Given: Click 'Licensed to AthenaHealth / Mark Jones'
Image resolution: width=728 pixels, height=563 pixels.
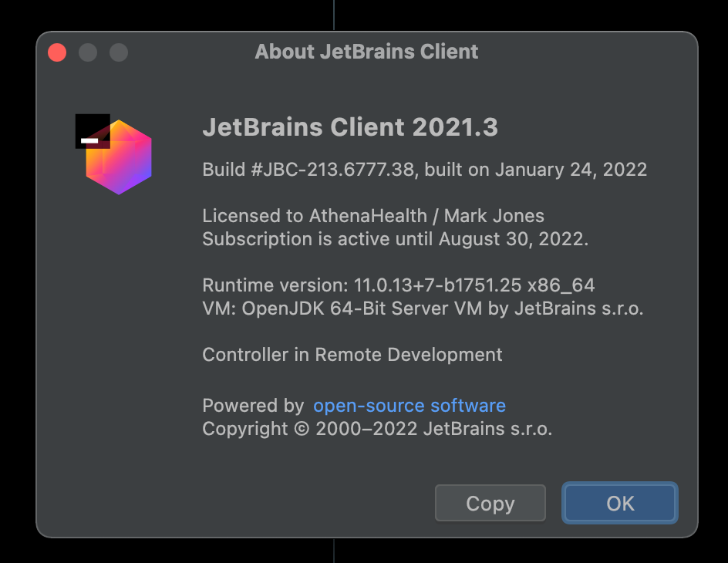Looking at the screenshot, I should tap(373, 216).
